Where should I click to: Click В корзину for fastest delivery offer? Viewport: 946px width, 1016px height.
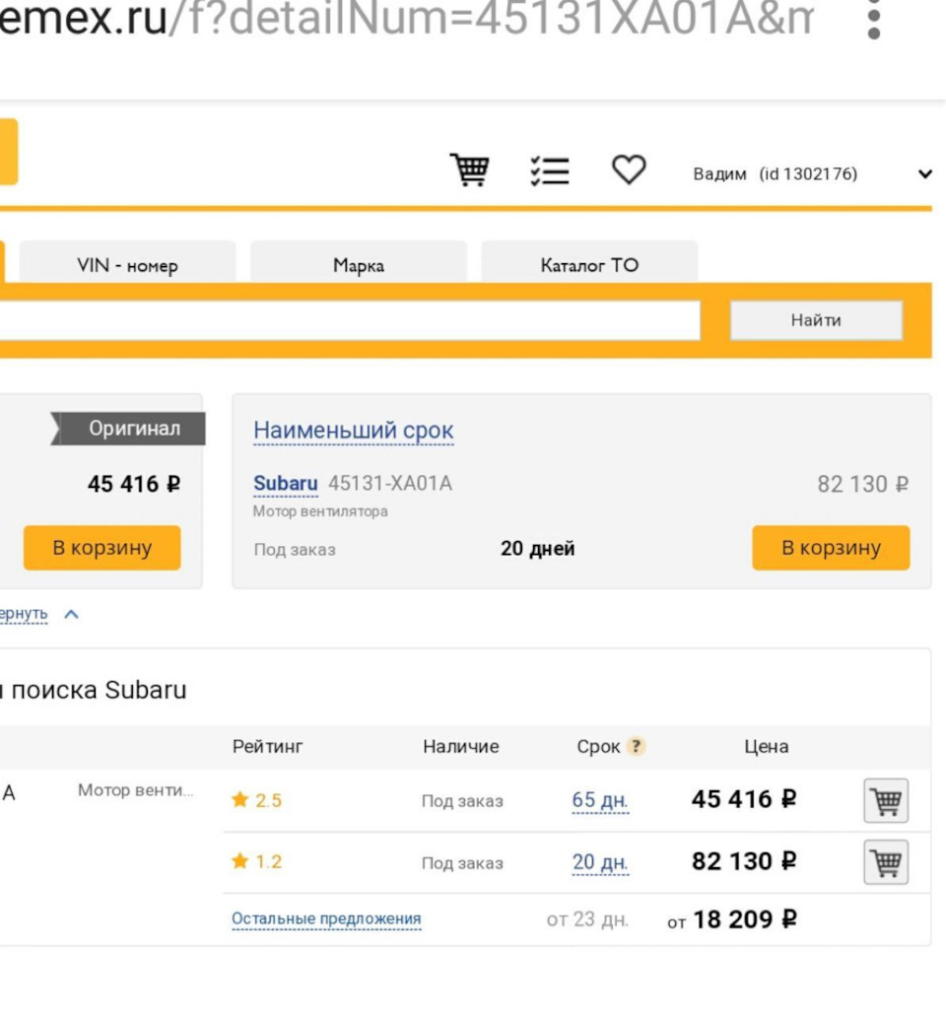point(831,548)
